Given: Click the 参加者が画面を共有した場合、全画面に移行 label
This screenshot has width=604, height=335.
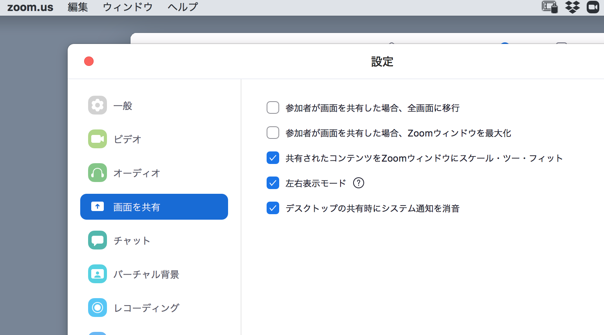Looking at the screenshot, I should [x=372, y=108].
